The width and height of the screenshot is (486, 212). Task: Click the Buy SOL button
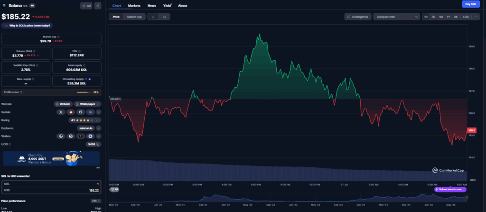tap(470, 4)
